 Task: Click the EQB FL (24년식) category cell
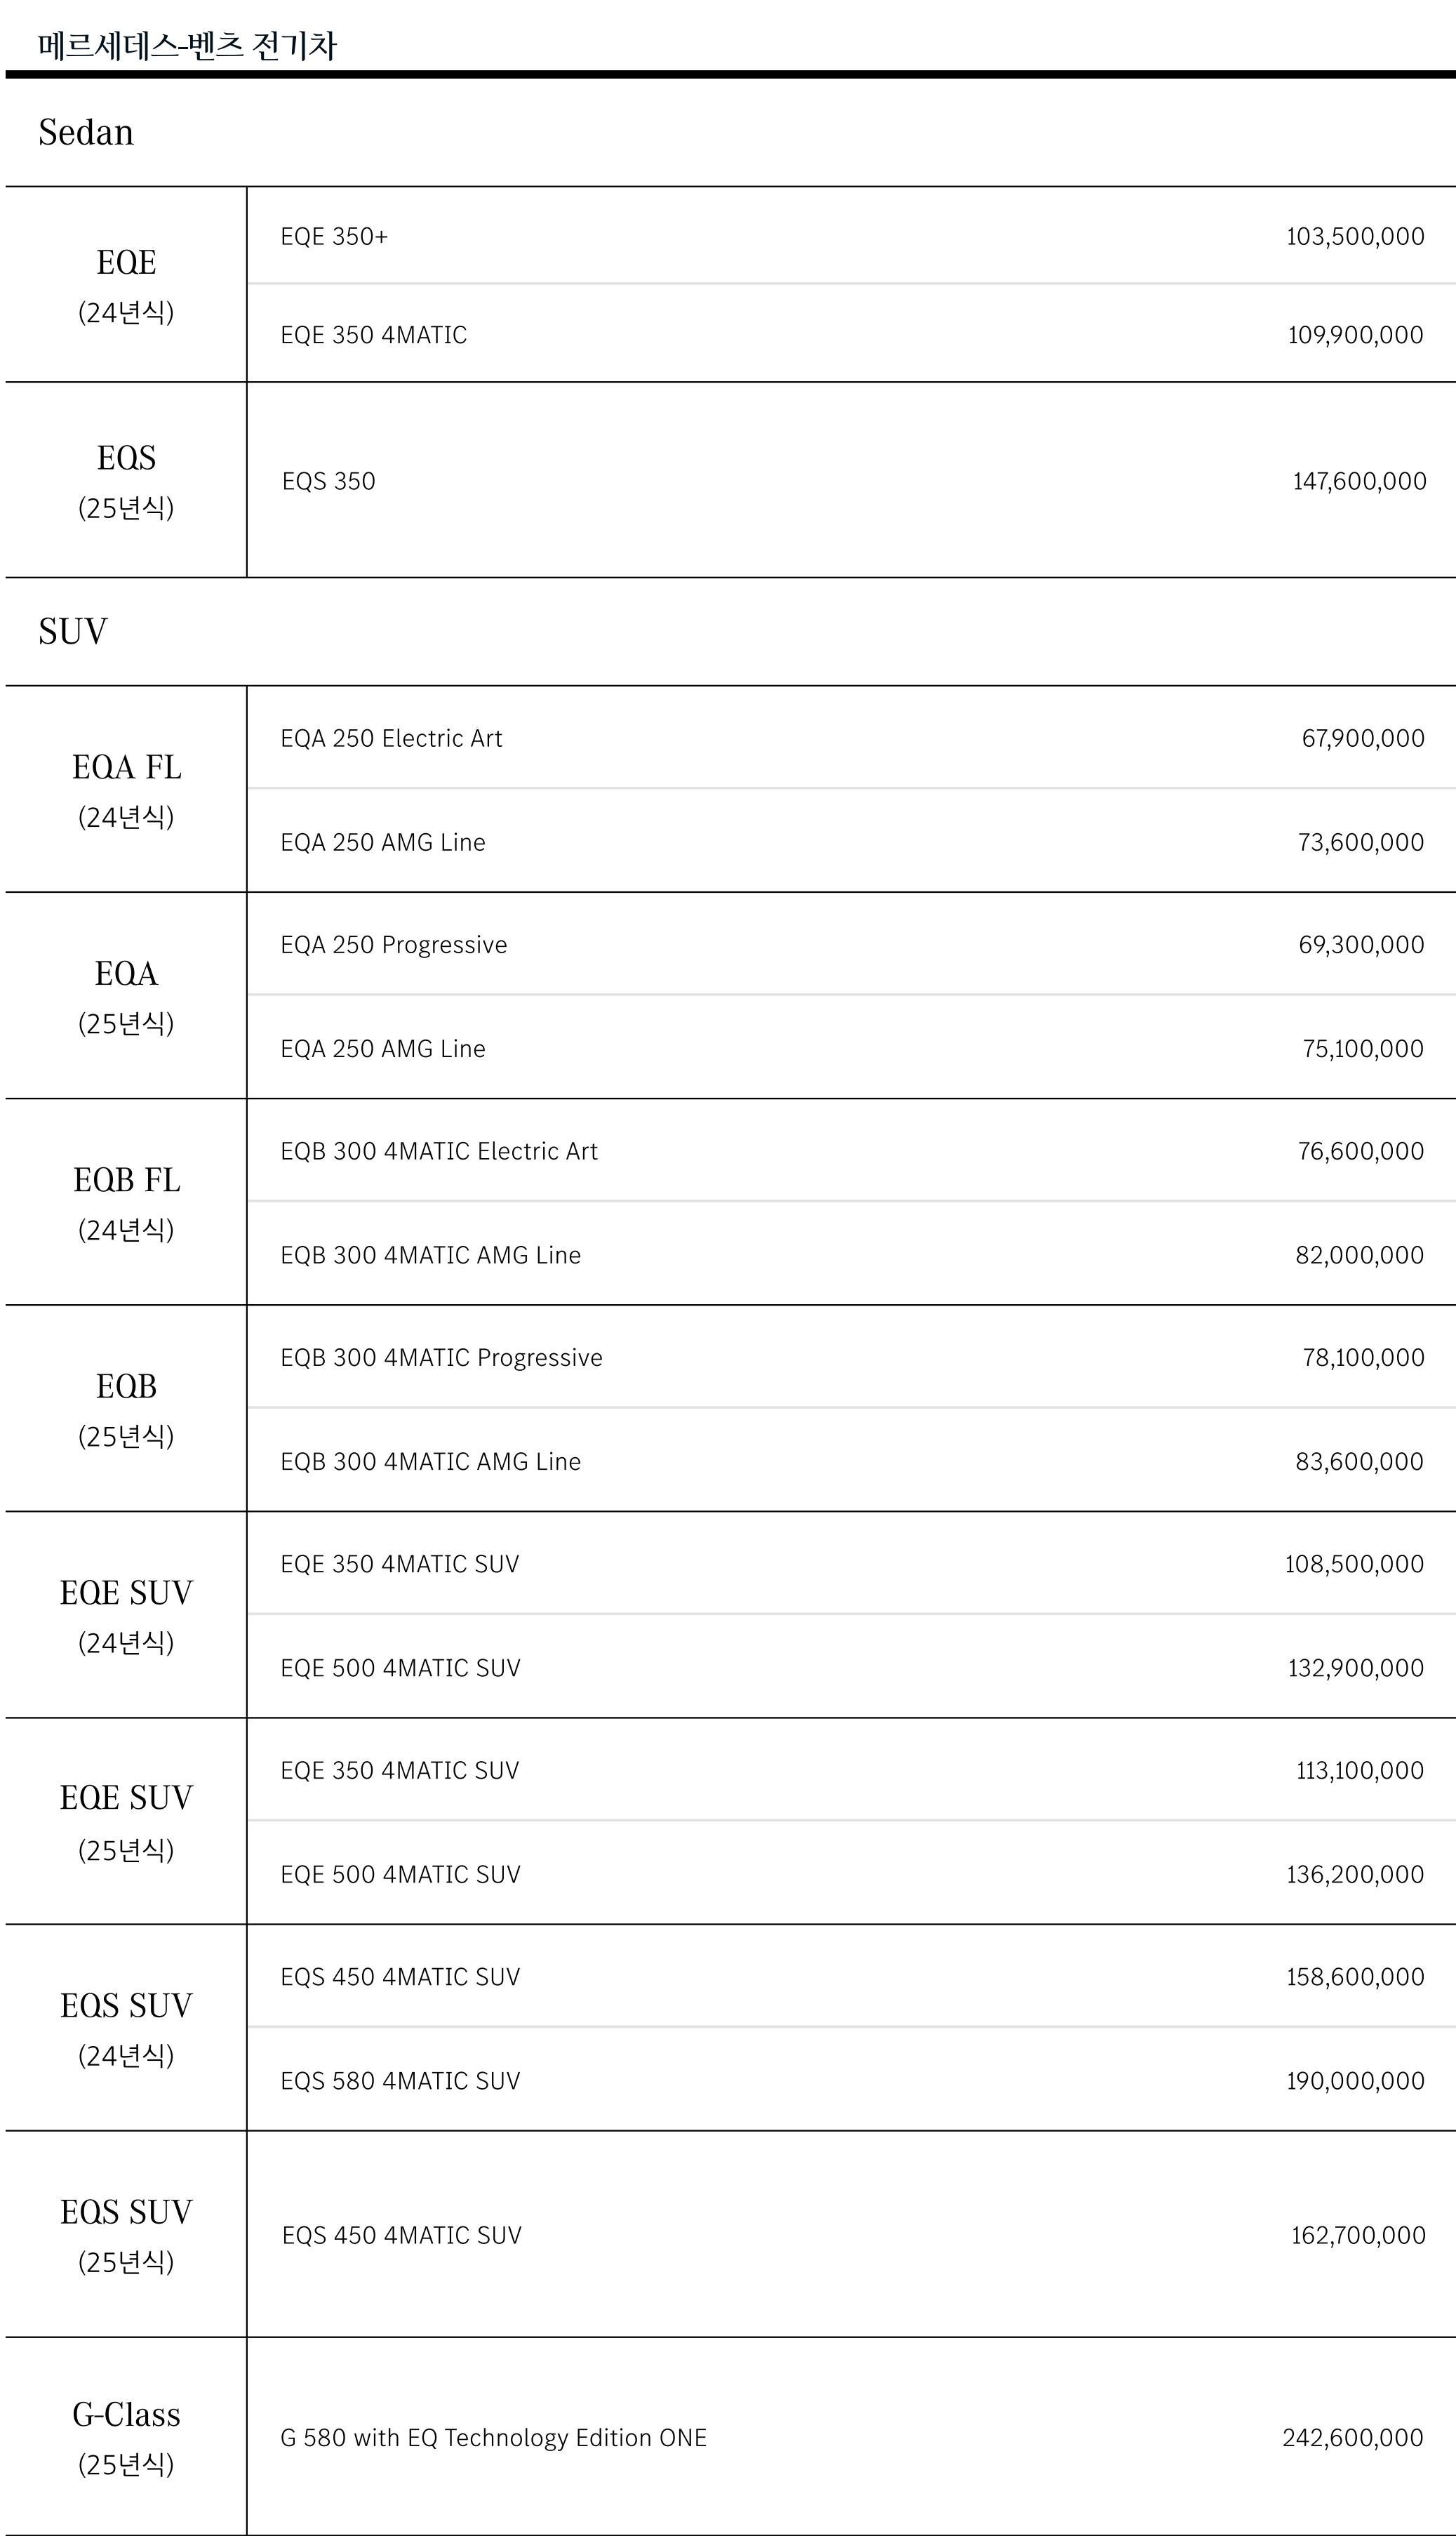point(126,1202)
